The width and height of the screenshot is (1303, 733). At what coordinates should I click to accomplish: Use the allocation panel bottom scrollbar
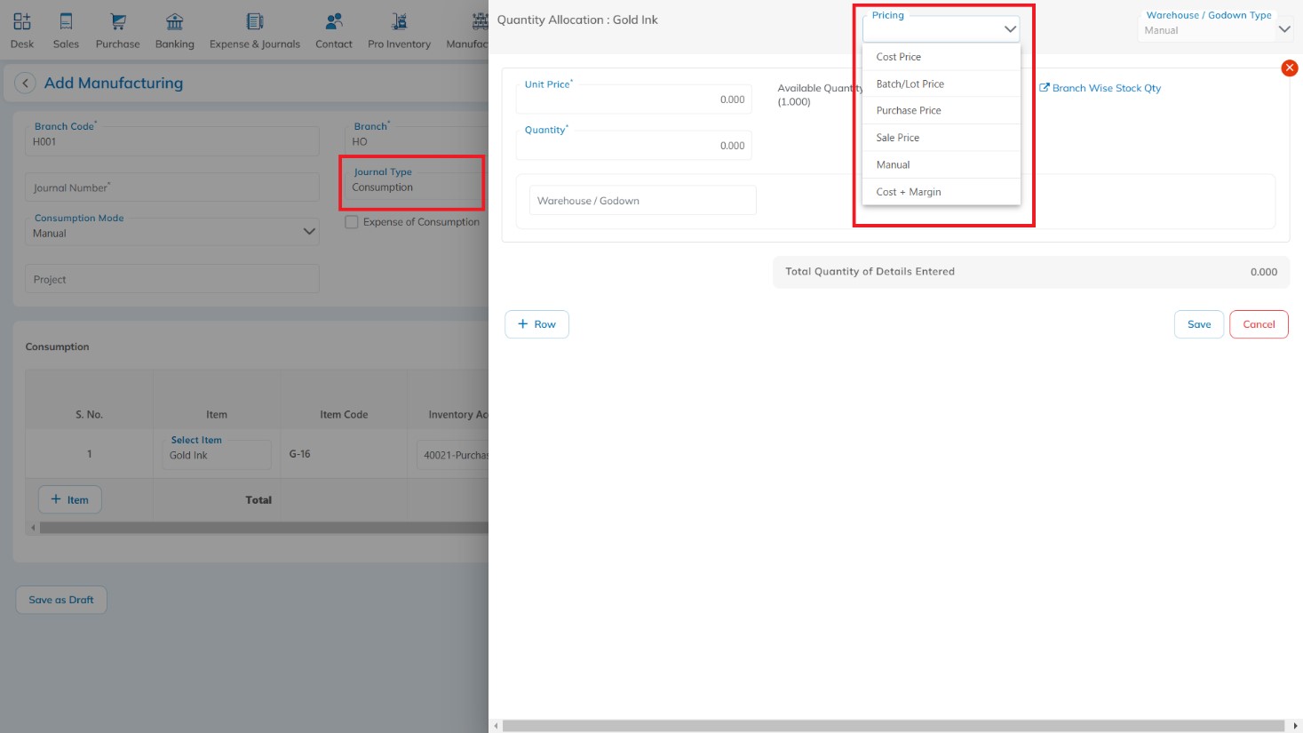pos(894,726)
